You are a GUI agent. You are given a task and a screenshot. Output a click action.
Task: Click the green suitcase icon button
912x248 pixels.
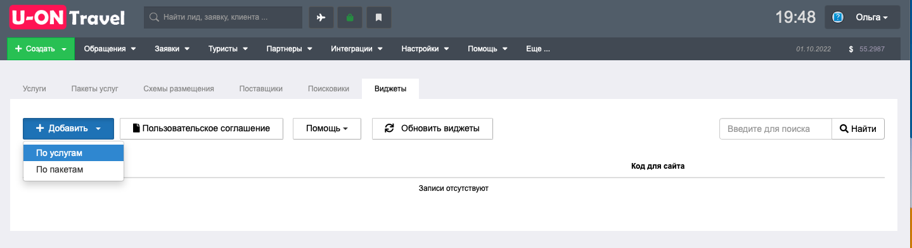click(x=350, y=18)
